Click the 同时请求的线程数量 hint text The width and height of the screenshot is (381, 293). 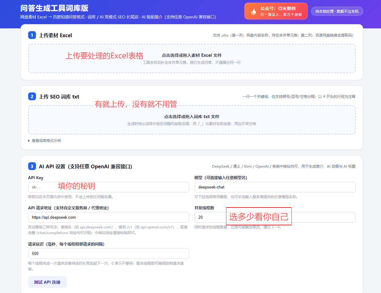(x=239, y=227)
